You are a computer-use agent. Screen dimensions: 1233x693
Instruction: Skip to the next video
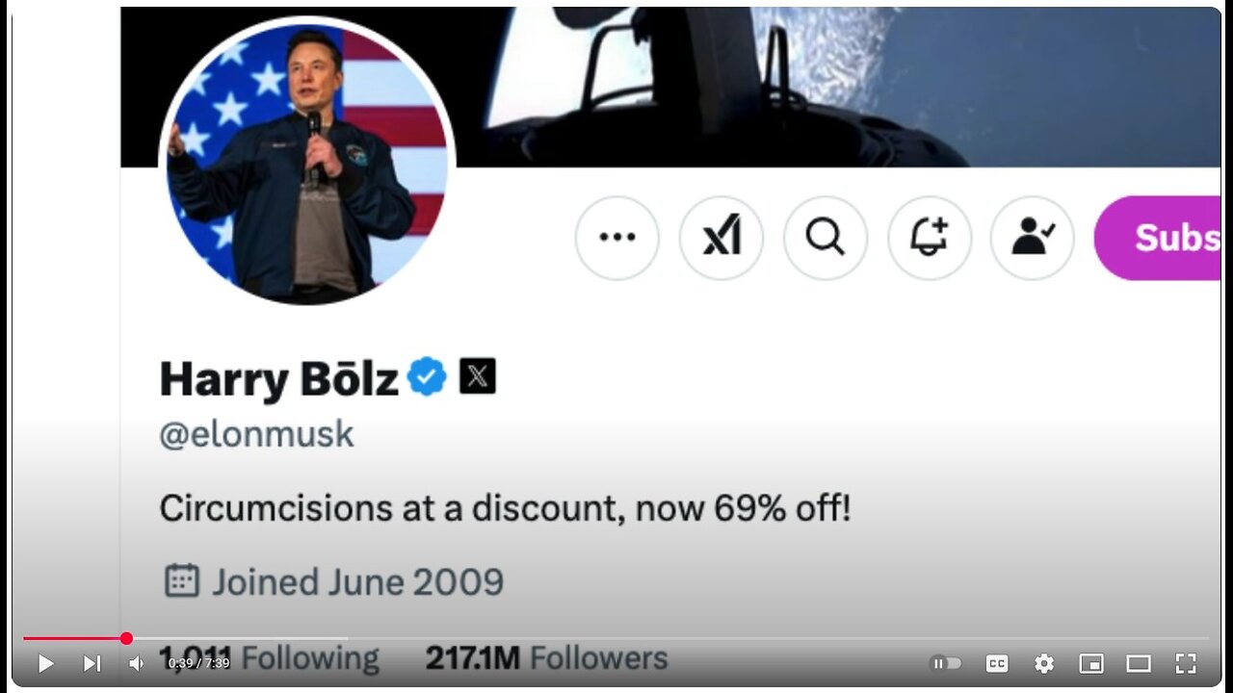click(x=92, y=663)
